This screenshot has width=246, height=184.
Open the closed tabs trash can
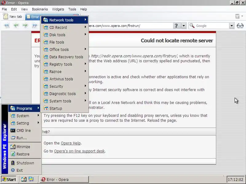pyautogui.click(x=237, y=16)
